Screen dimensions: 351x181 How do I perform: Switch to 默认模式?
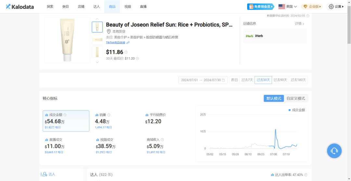tap(274, 98)
